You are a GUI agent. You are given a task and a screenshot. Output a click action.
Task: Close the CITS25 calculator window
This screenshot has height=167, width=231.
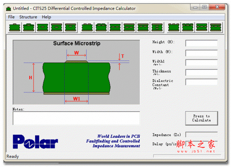pyautogui.click(x=217, y=7)
